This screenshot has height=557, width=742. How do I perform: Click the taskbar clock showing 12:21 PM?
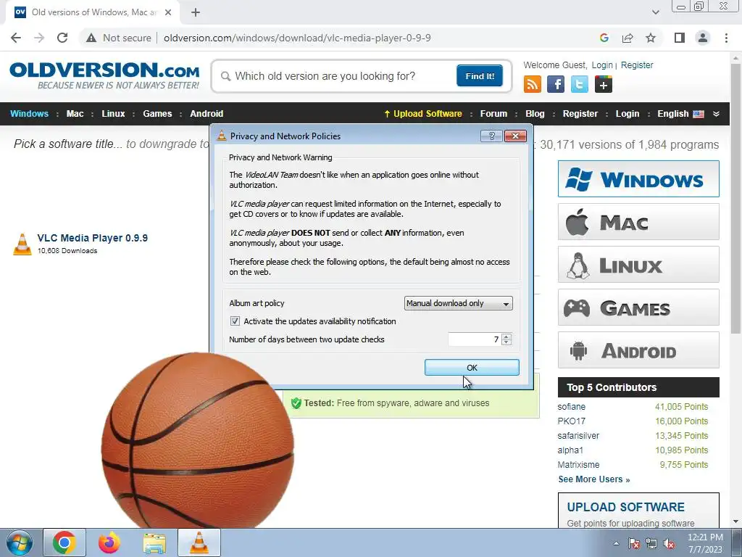(x=704, y=543)
